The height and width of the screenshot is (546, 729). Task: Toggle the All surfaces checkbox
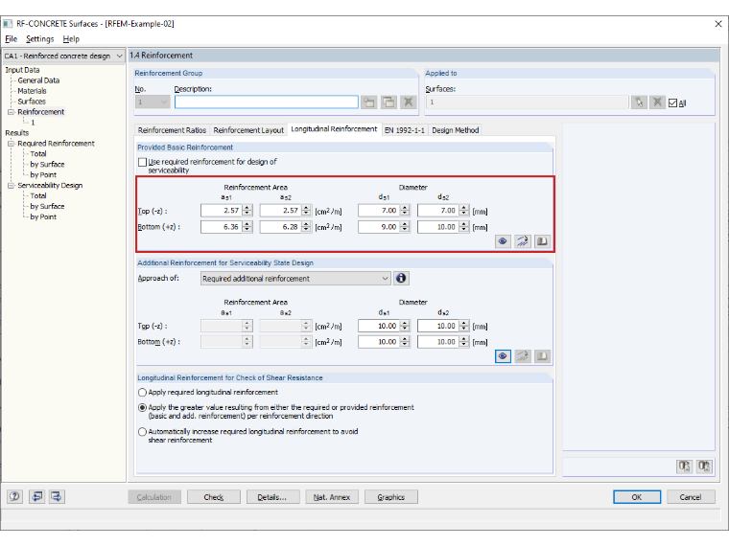click(x=672, y=103)
